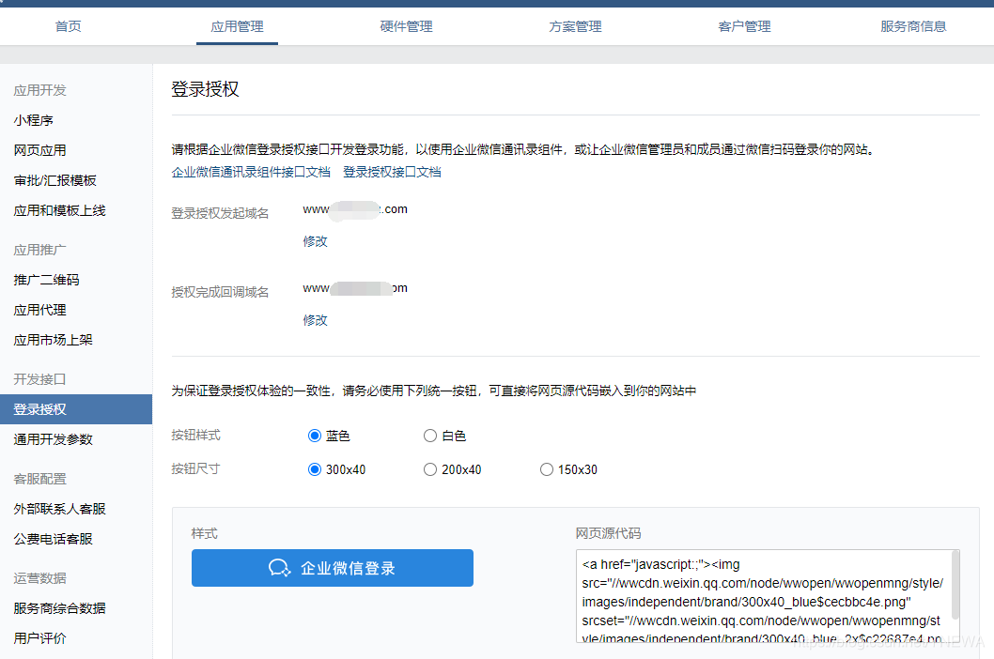This screenshot has width=994, height=659.
Task: Click the 应用推广 section heading
Action: click(x=40, y=250)
